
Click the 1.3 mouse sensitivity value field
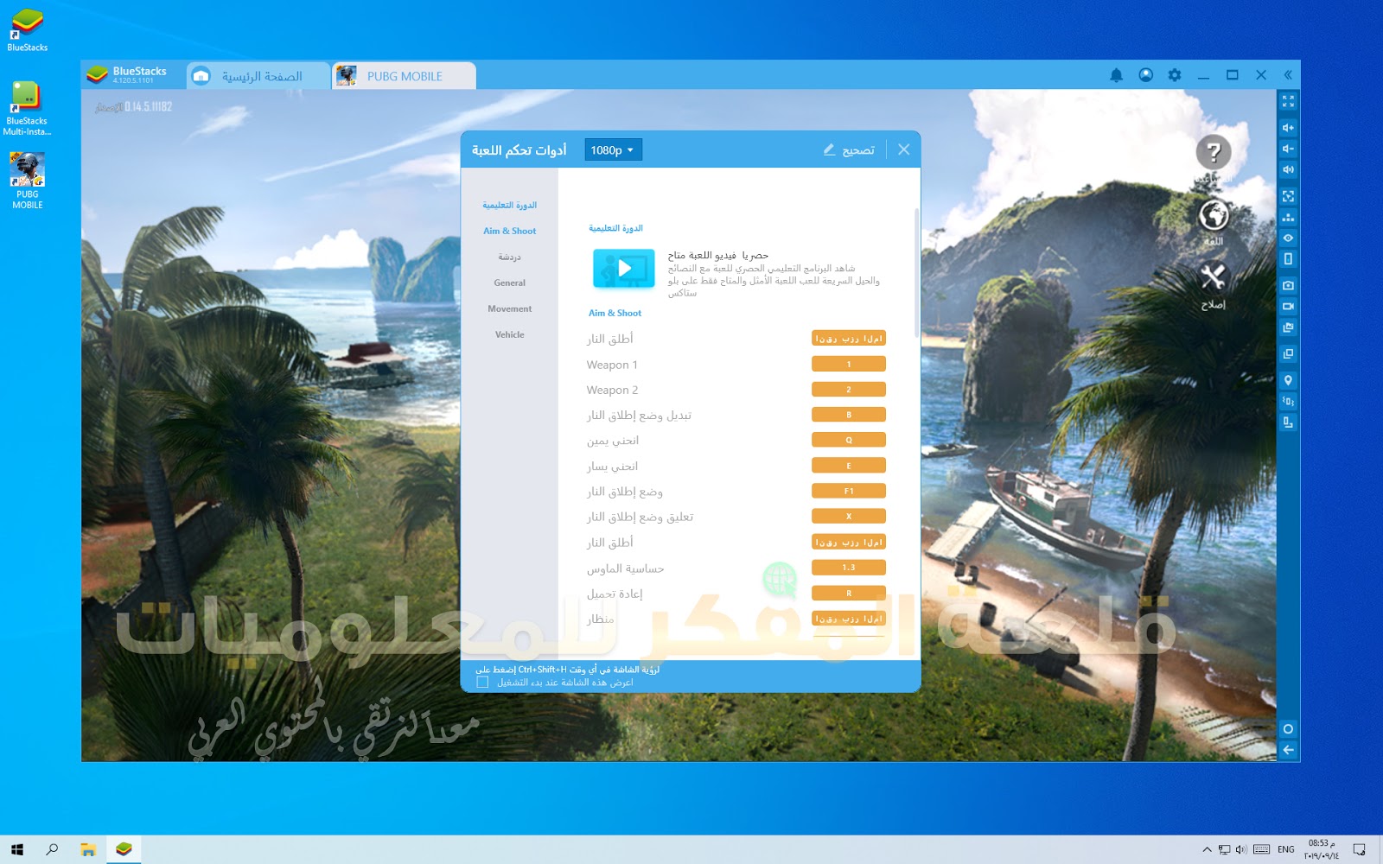[849, 568]
